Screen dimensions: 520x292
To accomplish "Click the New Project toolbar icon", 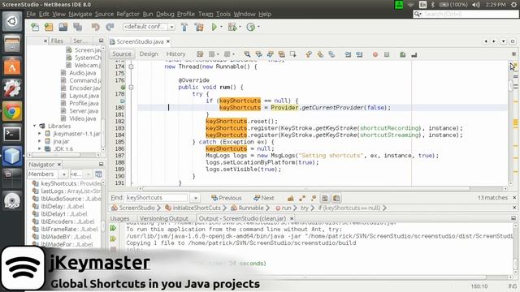I will (49, 27).
